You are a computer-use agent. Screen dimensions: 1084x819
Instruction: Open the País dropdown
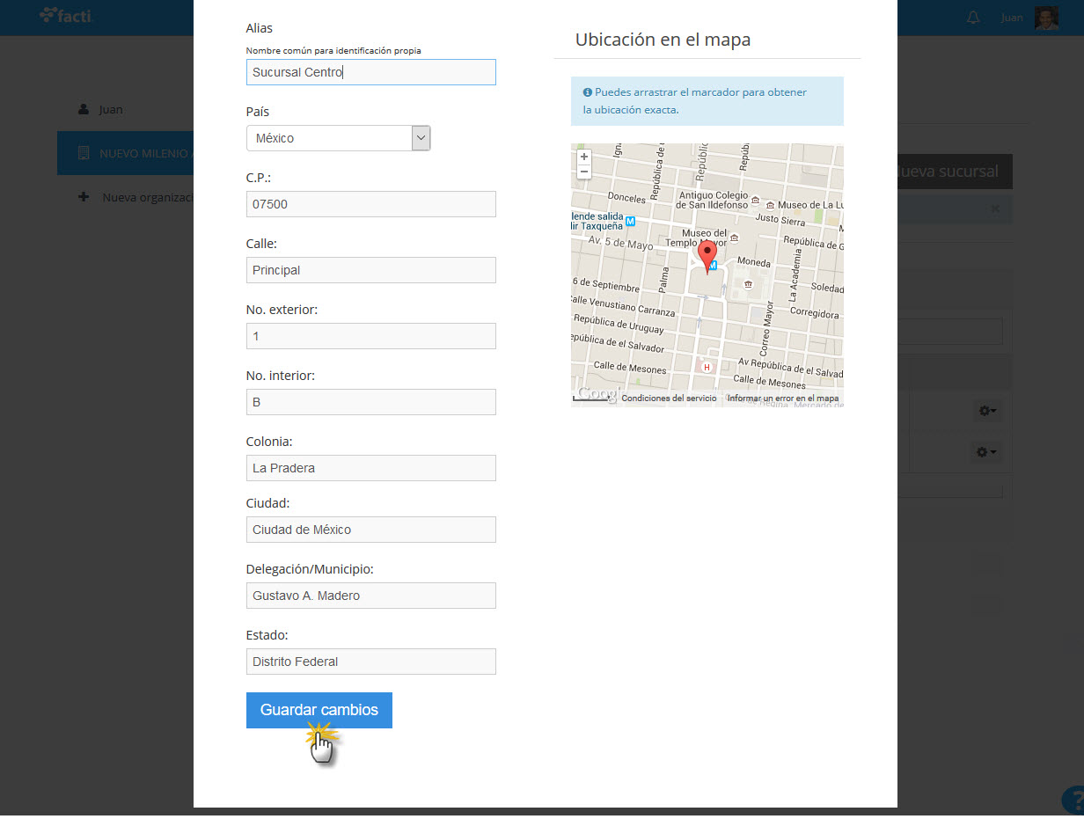pyautogui.click(x=338, y=138)
